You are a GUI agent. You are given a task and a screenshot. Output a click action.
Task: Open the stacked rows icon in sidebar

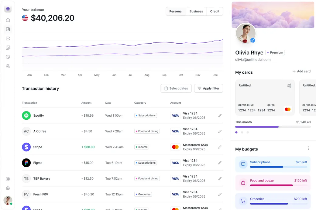tap(8, 38)
